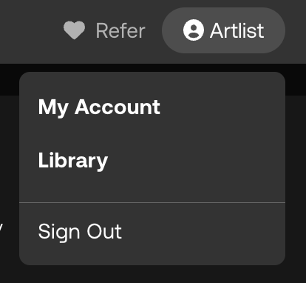
Task: Click the gray heart referral icon
Action: coord(74,30)
